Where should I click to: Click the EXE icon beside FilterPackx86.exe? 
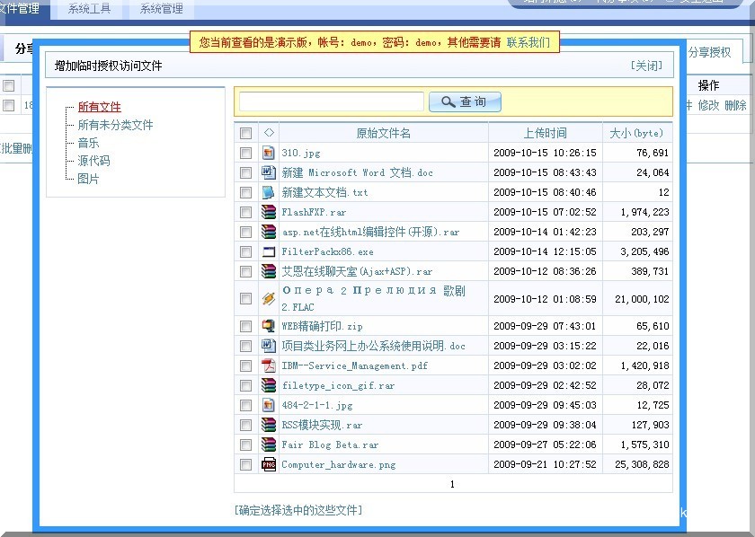(268, 251)
